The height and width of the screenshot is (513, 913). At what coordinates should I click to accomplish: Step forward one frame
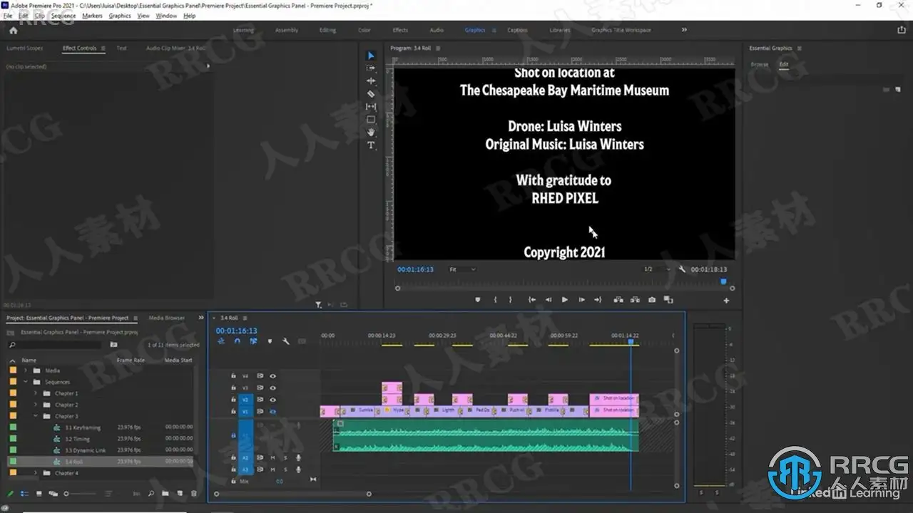point(581,300)
